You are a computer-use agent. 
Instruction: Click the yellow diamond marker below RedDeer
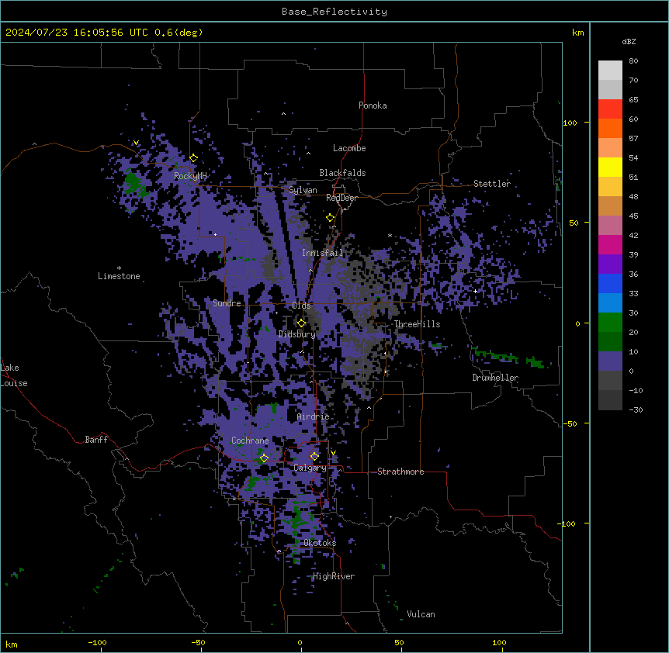[x=330, y=218]
